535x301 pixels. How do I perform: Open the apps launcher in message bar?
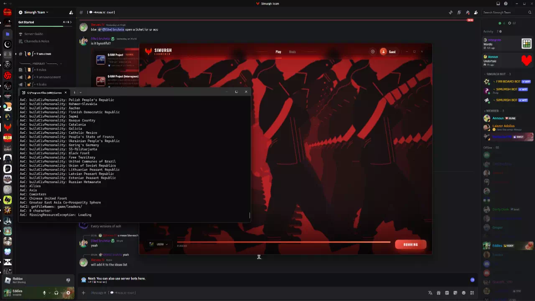tap(472, 293)
